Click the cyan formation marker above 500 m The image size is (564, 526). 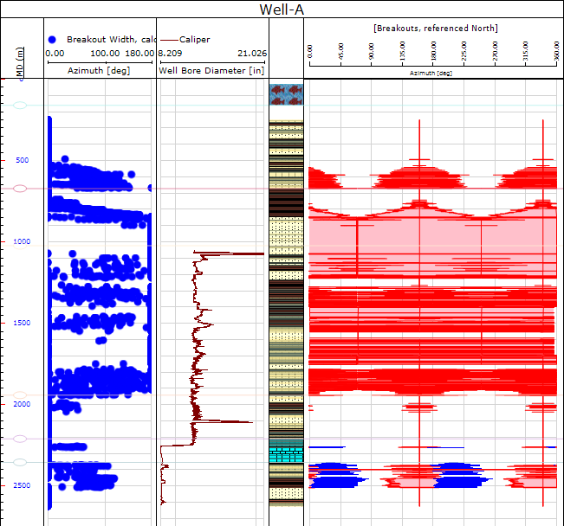point(21,106)
